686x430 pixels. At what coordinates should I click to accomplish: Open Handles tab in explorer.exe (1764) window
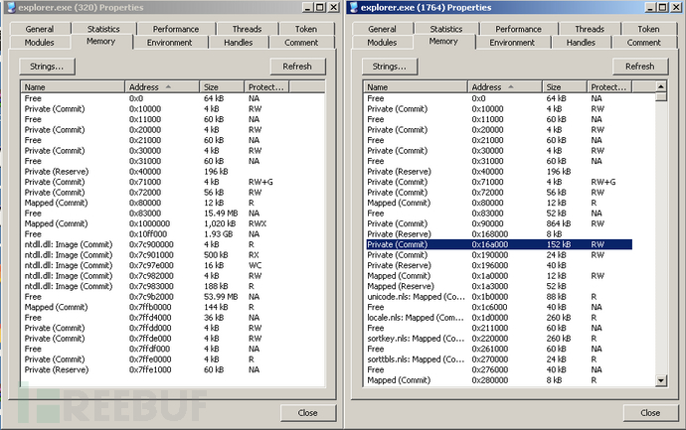(x=581, y=43)
